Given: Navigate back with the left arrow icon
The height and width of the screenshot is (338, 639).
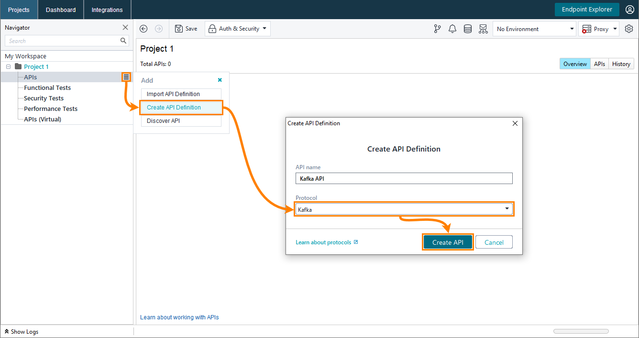Looking at the screenshot, I should (x=143, y=29).
